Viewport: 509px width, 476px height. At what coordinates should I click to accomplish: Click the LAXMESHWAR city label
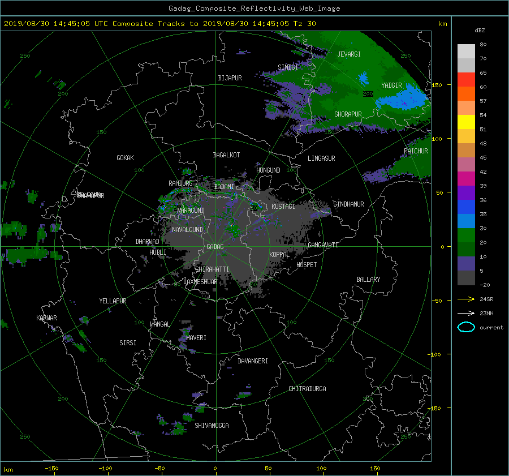tap(200, 282)
